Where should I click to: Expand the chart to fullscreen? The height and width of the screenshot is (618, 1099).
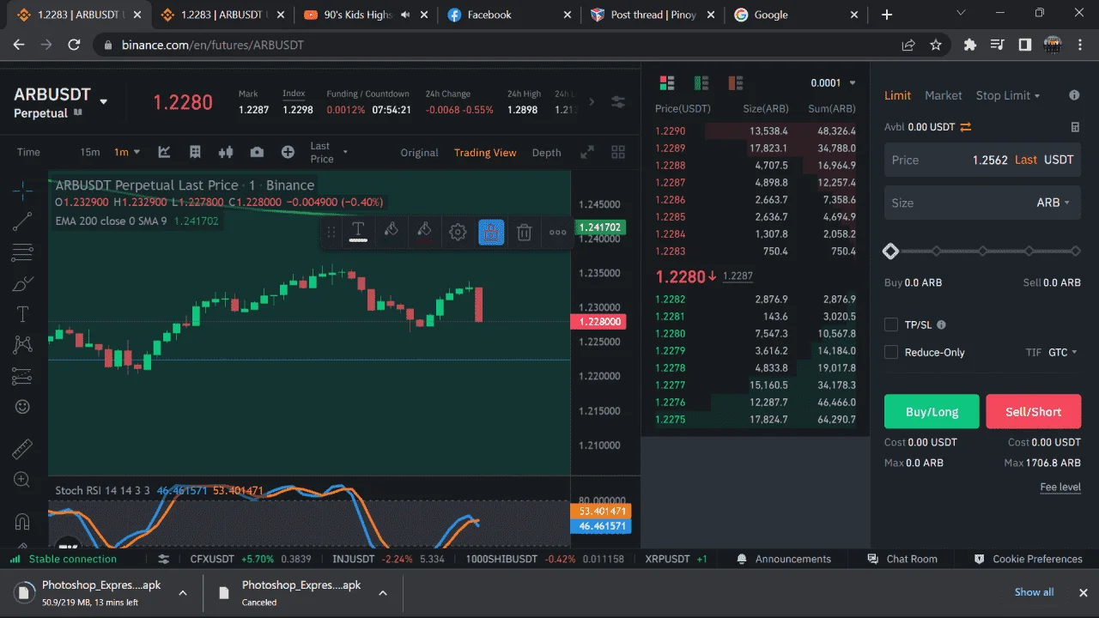tap(587, 152)
